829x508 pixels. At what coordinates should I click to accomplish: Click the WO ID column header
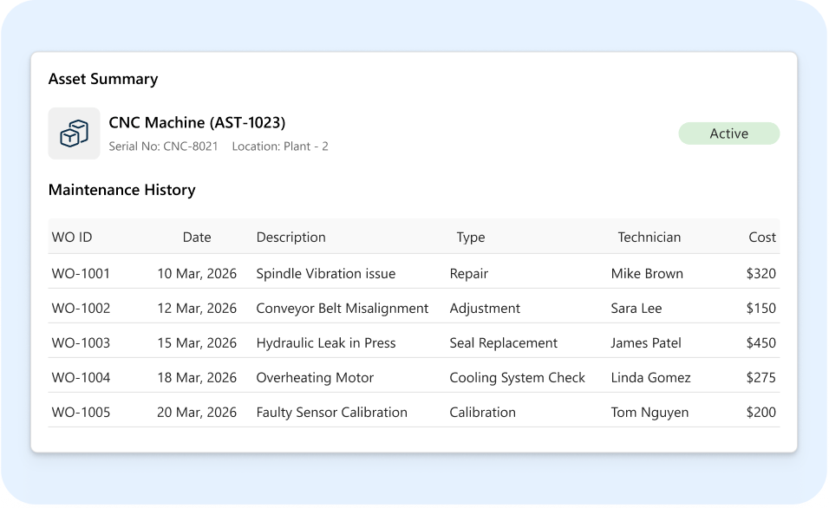tap(72, 237)
